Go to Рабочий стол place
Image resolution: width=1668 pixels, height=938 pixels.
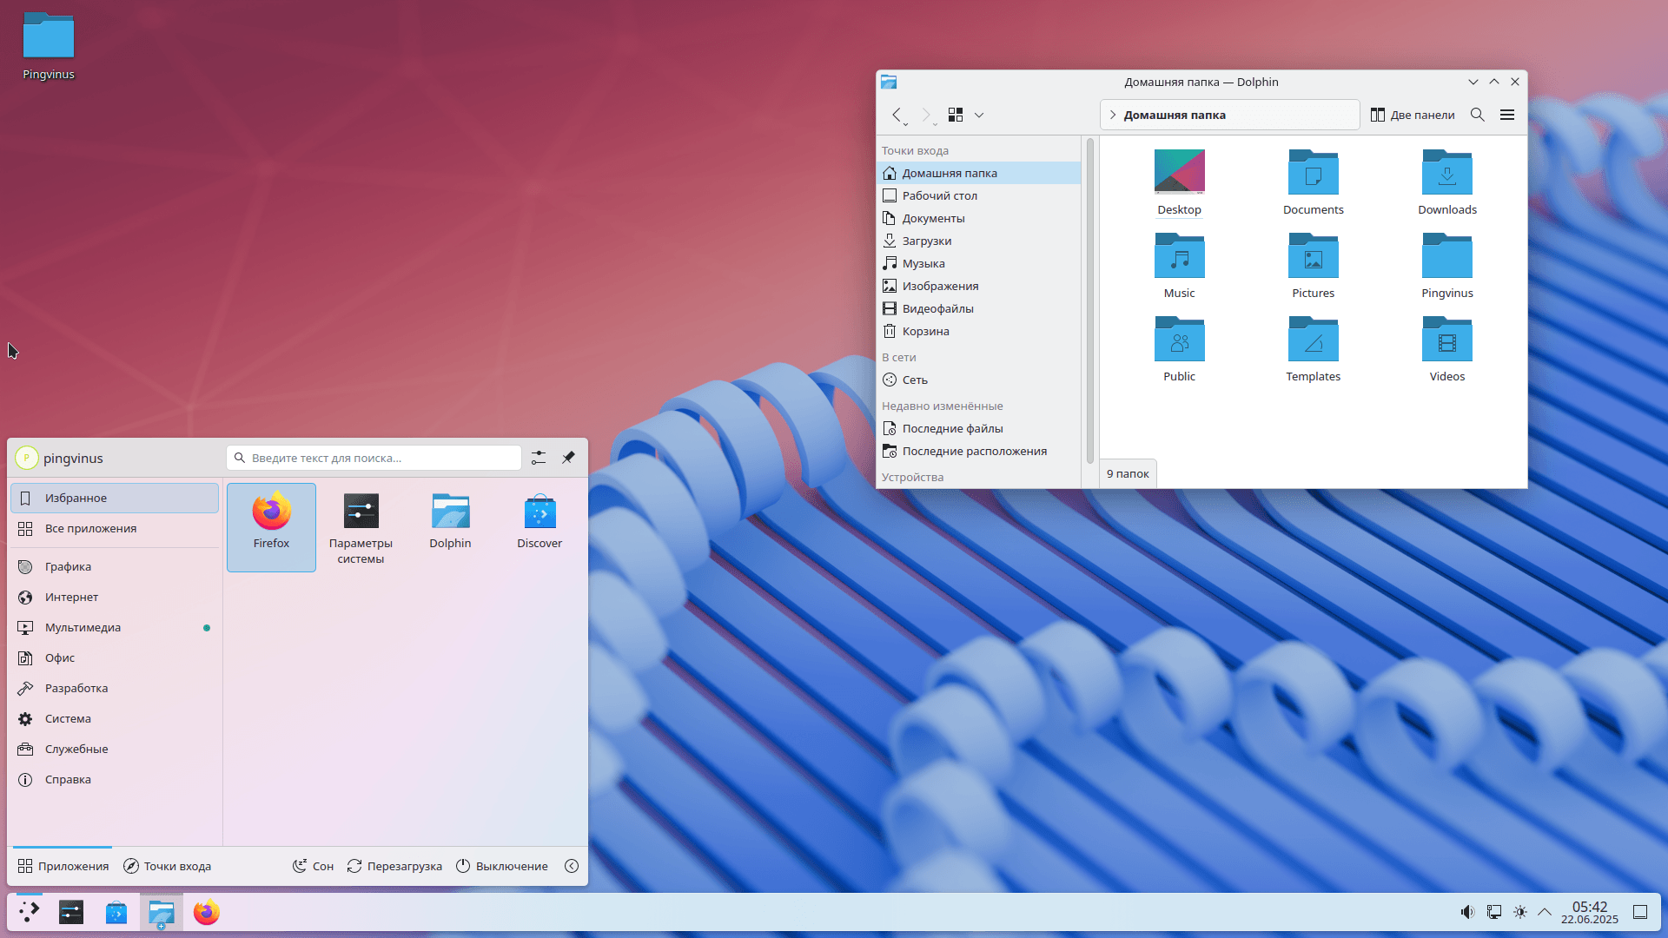[x=979, y=195]
